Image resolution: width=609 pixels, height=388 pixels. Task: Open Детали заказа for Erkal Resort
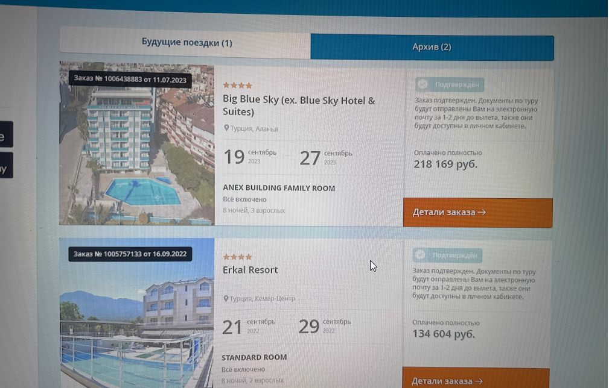pyautogui.click(x=476, y=379)
